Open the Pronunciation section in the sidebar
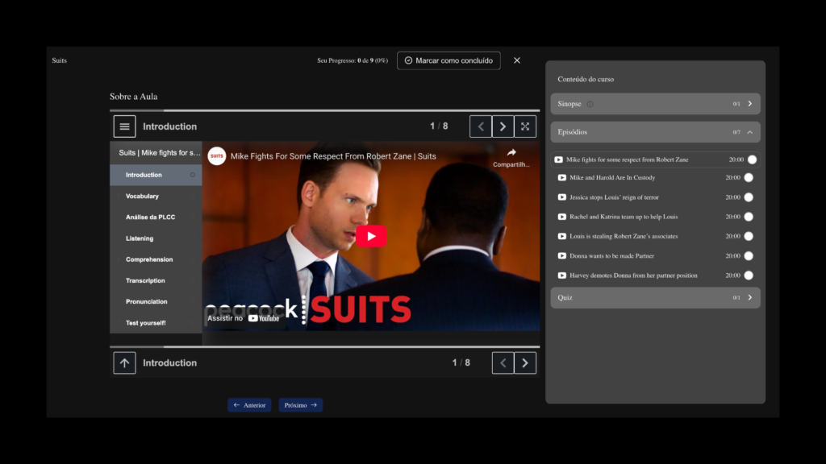The image size is (826, 464). tap(146, 302)
